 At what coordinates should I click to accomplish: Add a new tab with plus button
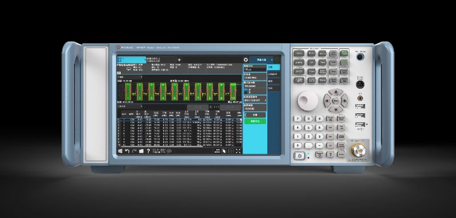pyautogui.click(x=179, y=60)
